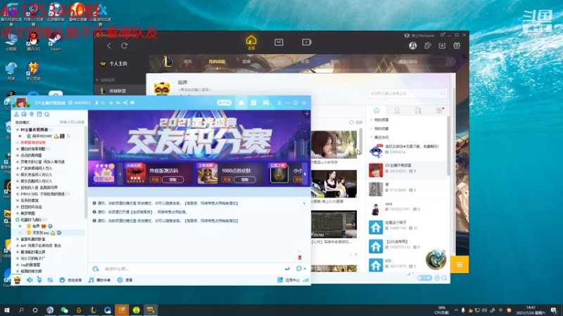Click search magnifier in YY channel sidebar

click(47, 114)
